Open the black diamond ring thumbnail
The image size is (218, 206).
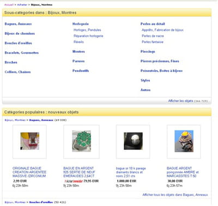[x=133, y=141]
